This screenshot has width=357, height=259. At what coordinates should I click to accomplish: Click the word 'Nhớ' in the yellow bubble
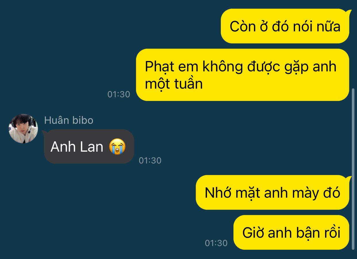pos(218,193)
